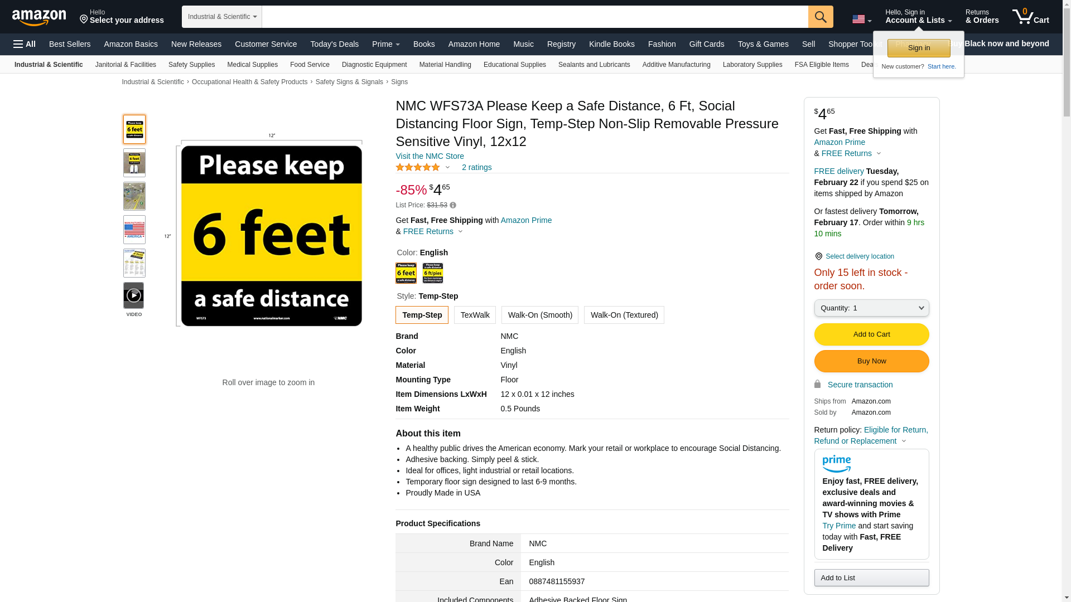Click the Add to Cart button
This screenshot has height=602, width=1071.
871,334
